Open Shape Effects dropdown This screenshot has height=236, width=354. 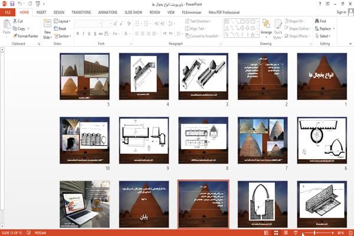297,36
